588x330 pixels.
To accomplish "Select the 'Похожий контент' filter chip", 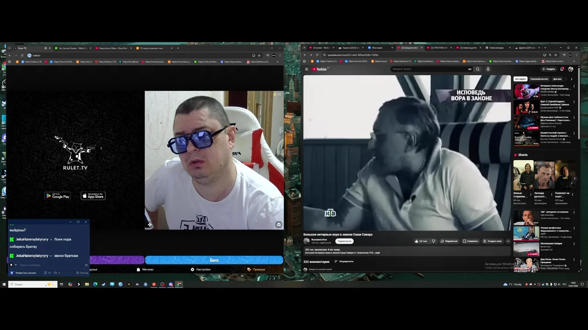I will (539, 79).
